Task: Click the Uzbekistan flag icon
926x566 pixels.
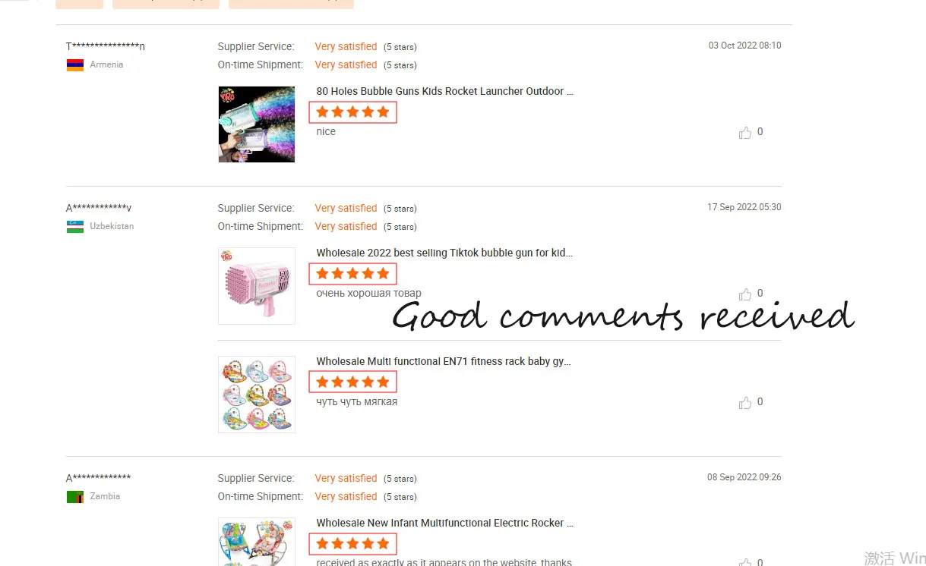Action: [75, 227]
